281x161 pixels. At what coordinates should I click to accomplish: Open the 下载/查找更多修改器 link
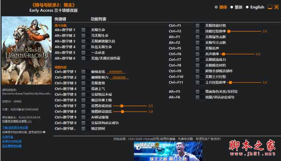tap(15, 127)
